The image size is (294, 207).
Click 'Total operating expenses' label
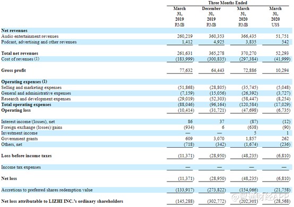26,104
